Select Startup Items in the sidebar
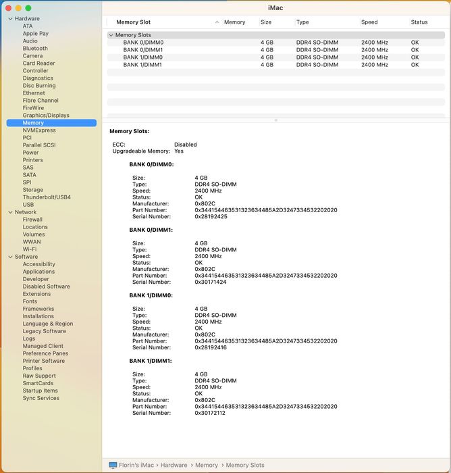The image size is (451, 473). (x=40, y=391)
